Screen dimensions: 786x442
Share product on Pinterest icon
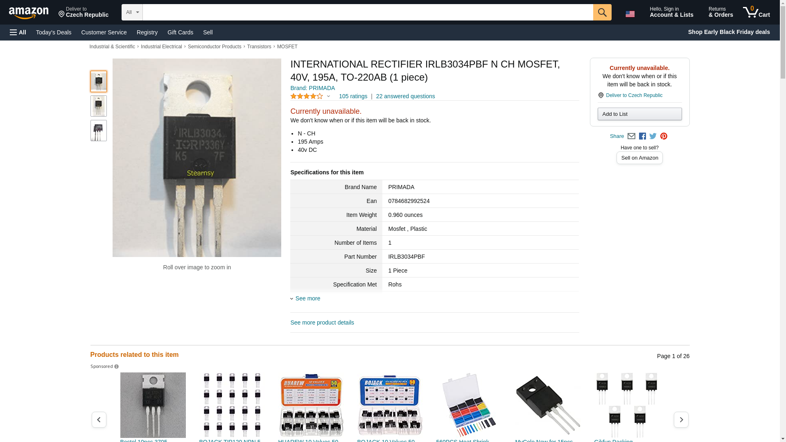tap(664, 136)
